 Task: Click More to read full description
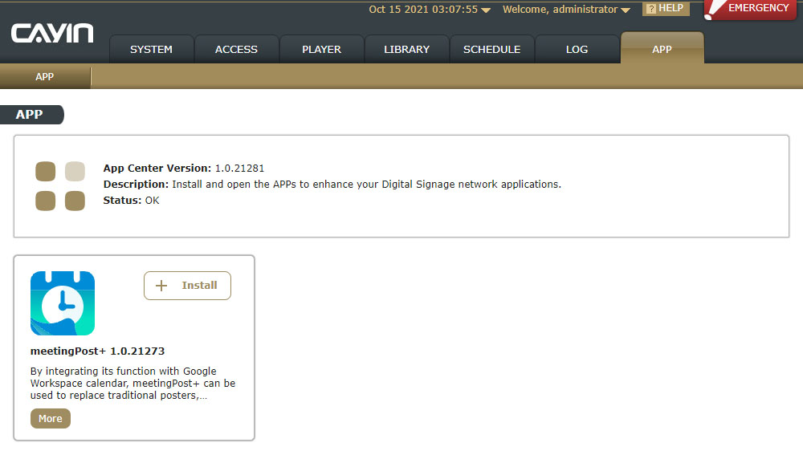tap(51, 419)
